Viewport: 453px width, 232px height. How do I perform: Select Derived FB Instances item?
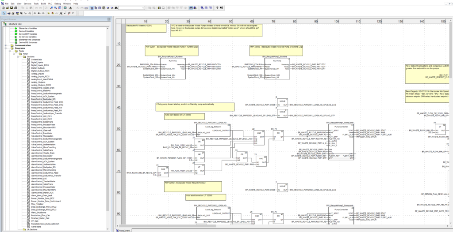(28, 43)
